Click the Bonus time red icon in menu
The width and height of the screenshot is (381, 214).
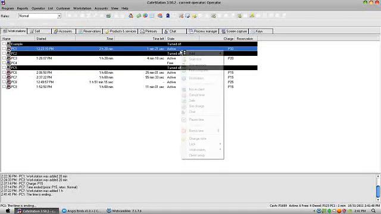[x=184, y=131]
